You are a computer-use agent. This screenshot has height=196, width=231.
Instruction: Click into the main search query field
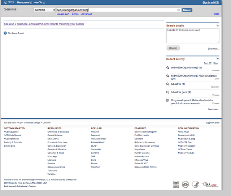pos(119,10)
